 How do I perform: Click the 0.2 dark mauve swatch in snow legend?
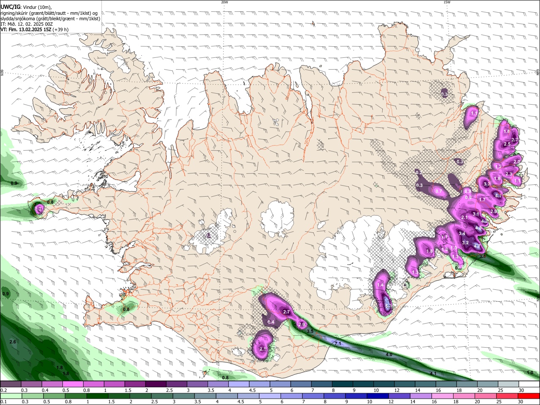pos(10,384)
